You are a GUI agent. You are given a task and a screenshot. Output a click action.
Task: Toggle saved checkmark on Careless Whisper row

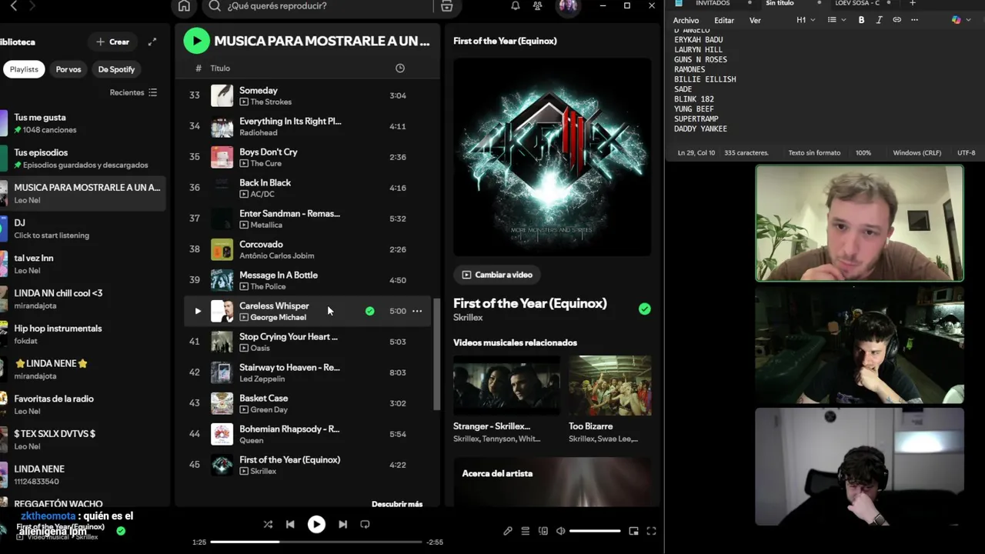tap(370, 311)
